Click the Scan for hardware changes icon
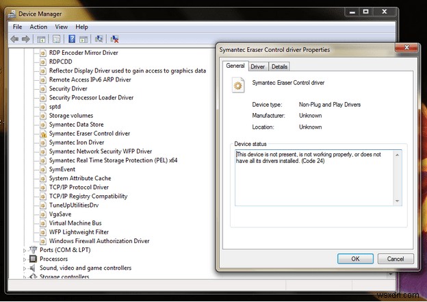Viewport: 427px width, 302px height. (99, 39)
